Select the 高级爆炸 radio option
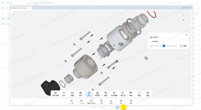201x110 pixels. pyautogui.click(x=151, y=42)
